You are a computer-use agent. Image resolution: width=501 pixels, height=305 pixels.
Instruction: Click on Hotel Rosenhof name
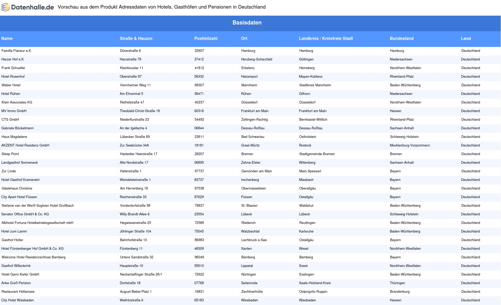pyautogui.click(x=13, y=77)
